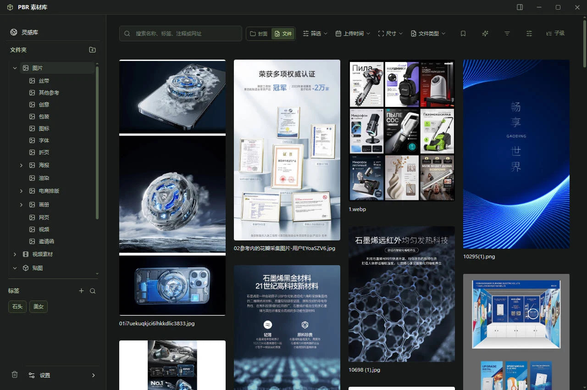
Task: Open the display settings sliders icon
Action: [x=529, y=33]
